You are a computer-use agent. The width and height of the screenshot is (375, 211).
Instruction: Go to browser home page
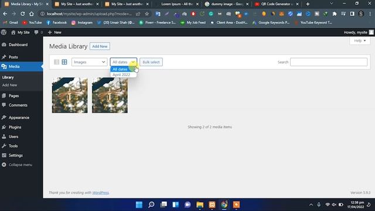click(x=32, y=14)
